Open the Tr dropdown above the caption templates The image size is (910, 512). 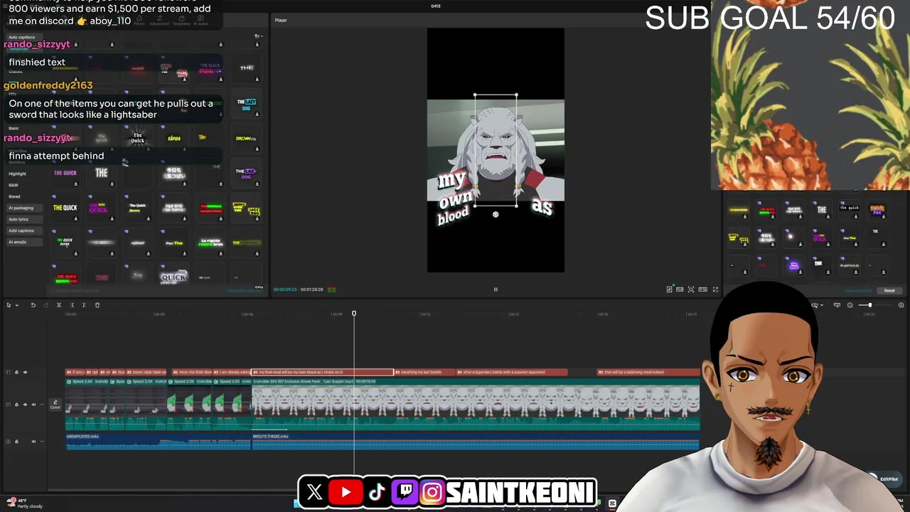pyautogui.click(x=259, y=36)
